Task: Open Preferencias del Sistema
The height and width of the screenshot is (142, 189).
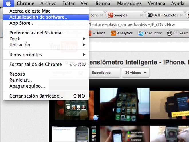Action: (37, 33)
